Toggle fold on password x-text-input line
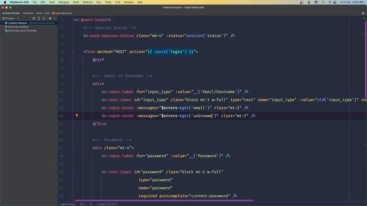 [73, 172]
